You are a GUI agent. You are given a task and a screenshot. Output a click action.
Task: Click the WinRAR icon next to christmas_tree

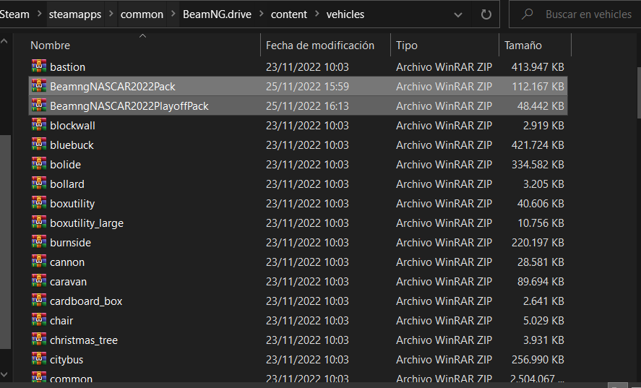pyautogui.click(x=39, y=340)
